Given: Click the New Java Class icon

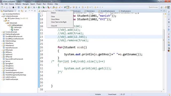Looking at the screenshot, I should (x=29, y=7).
